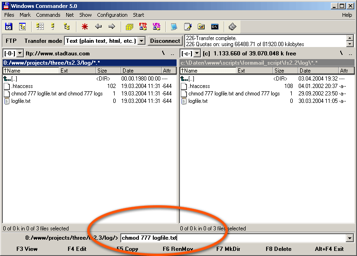Click the command line input field

click(x=233, y=238)
